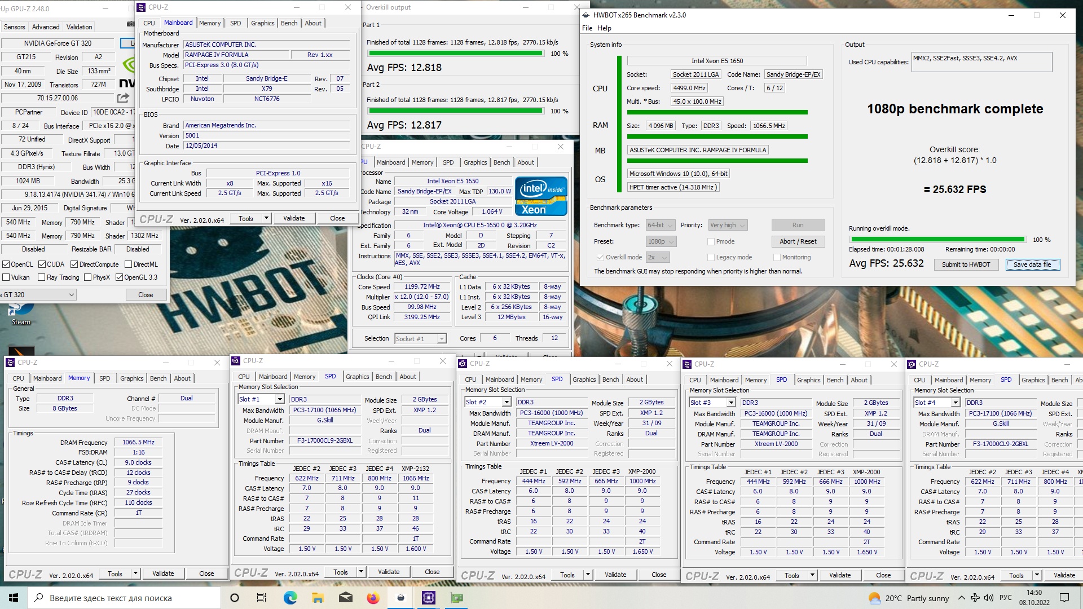Open weather widget Partly sunny
This screenshot has height=609, width=1083.
click(x=909, y=598)
